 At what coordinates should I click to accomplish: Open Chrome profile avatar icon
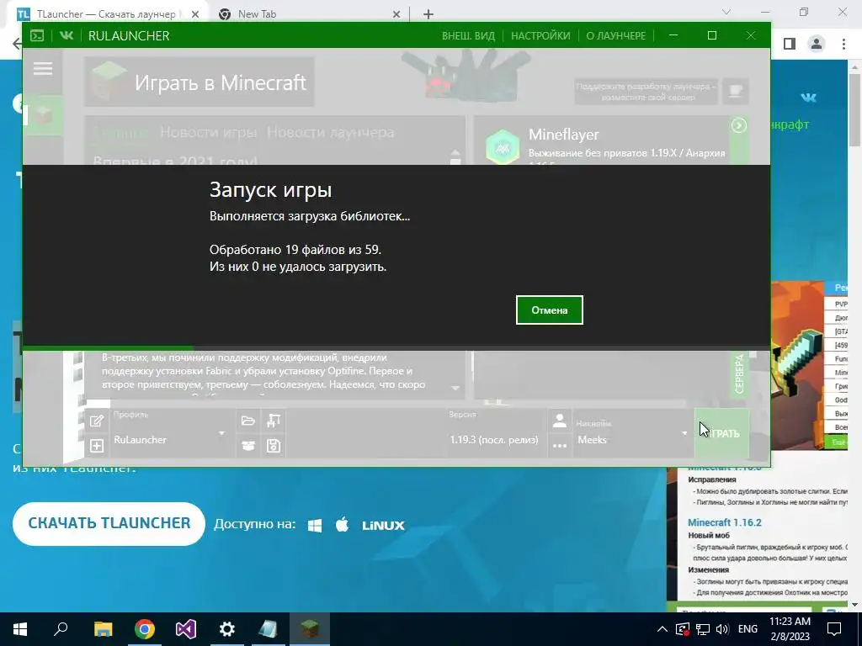click(x=817, y=44)
